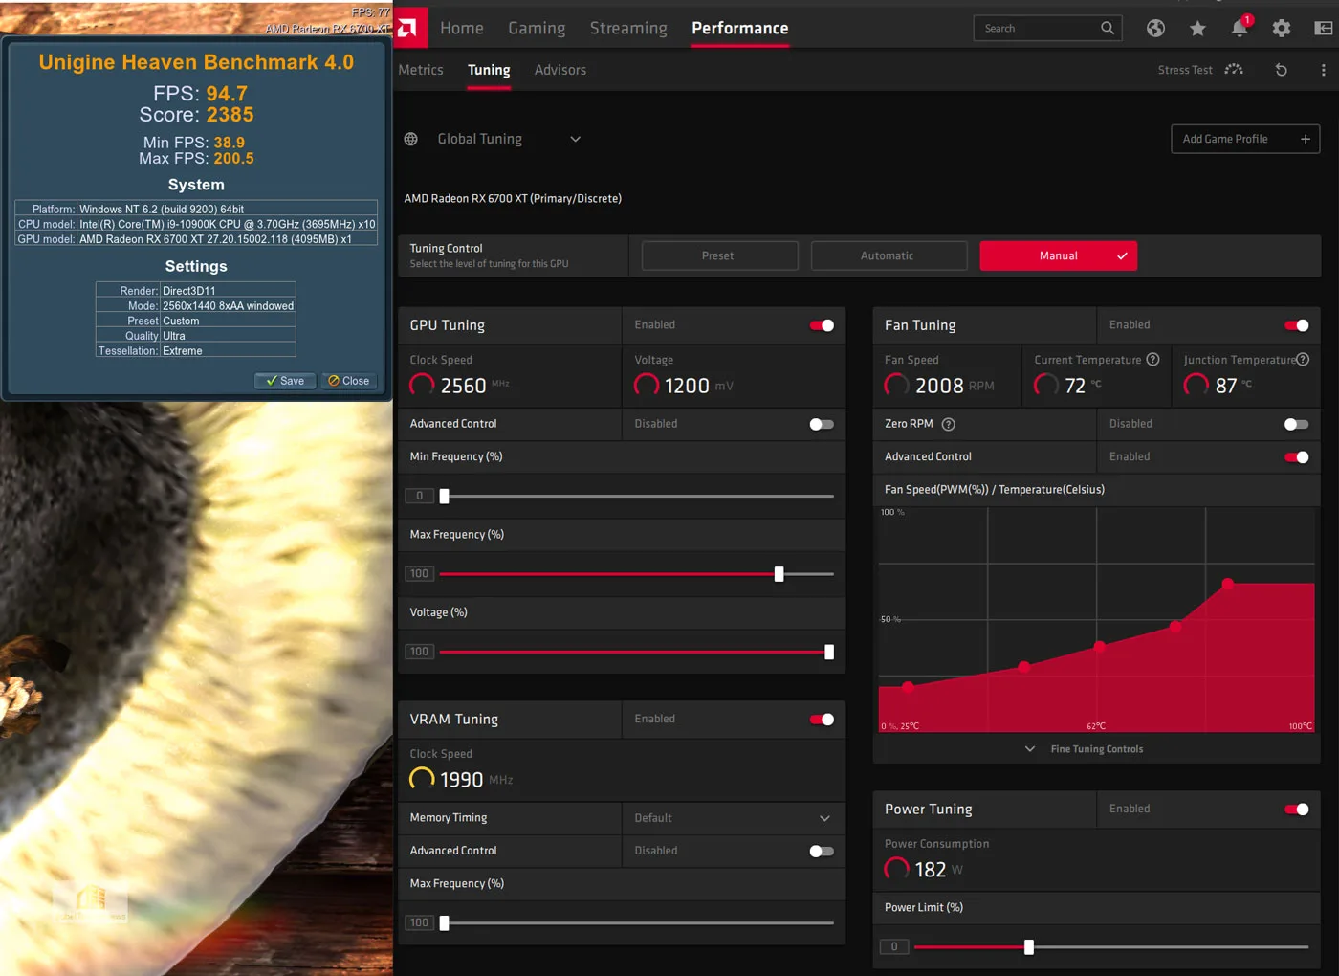The image size is (1339, 976).
Task: Choose Preset tuning control
Action: (x=719, y=255)
